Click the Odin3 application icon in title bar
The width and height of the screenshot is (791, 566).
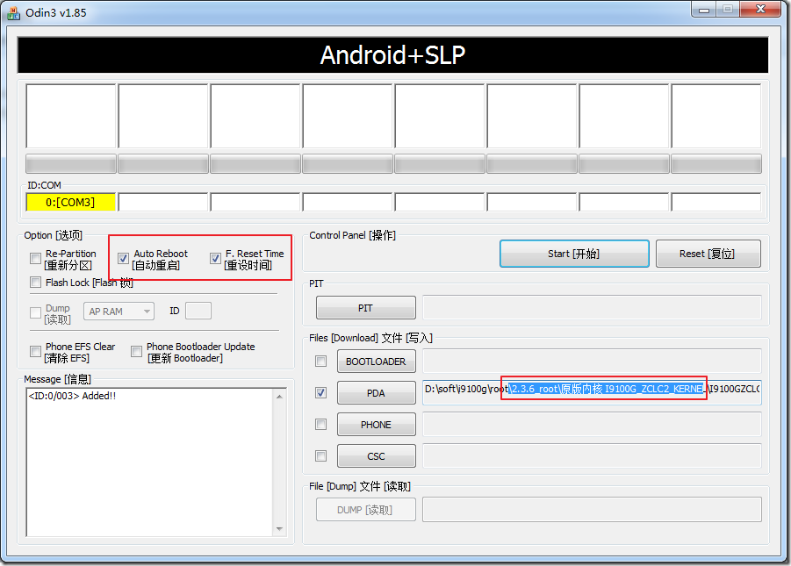point(13,12)
